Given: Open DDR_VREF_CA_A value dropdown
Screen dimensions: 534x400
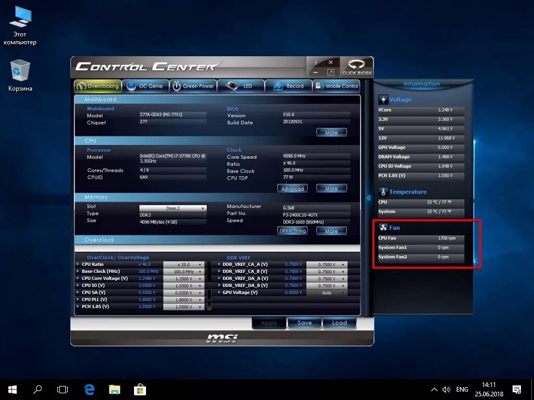Looking at the screenshot, I should click(x=327, y=264).
